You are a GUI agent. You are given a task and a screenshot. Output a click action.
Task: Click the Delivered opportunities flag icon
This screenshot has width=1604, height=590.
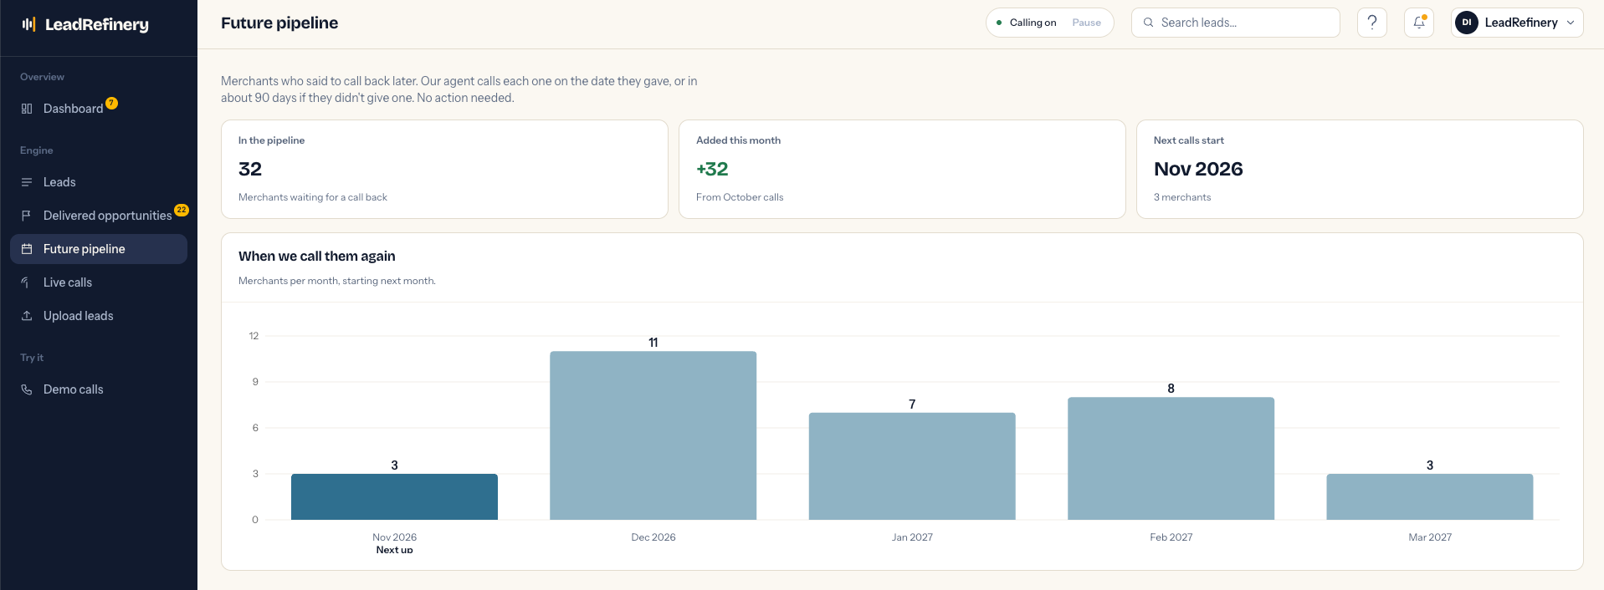[27, 216]
